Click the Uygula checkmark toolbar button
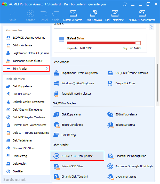The width and height of the screenshot is (160, 184). pos(12,16)
